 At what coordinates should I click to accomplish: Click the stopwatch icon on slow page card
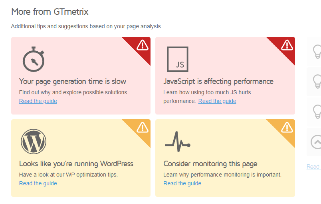[34, 59]
